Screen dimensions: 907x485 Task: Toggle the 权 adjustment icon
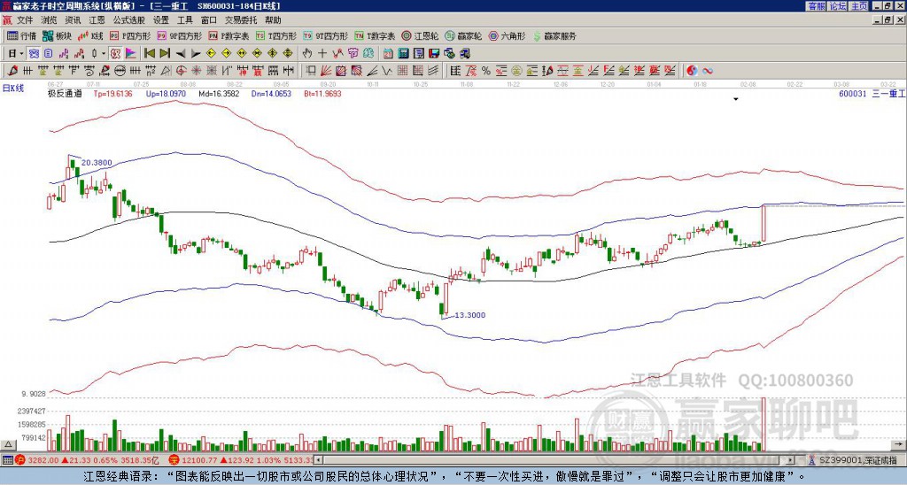pyautogui.click(x=115, y=53)
